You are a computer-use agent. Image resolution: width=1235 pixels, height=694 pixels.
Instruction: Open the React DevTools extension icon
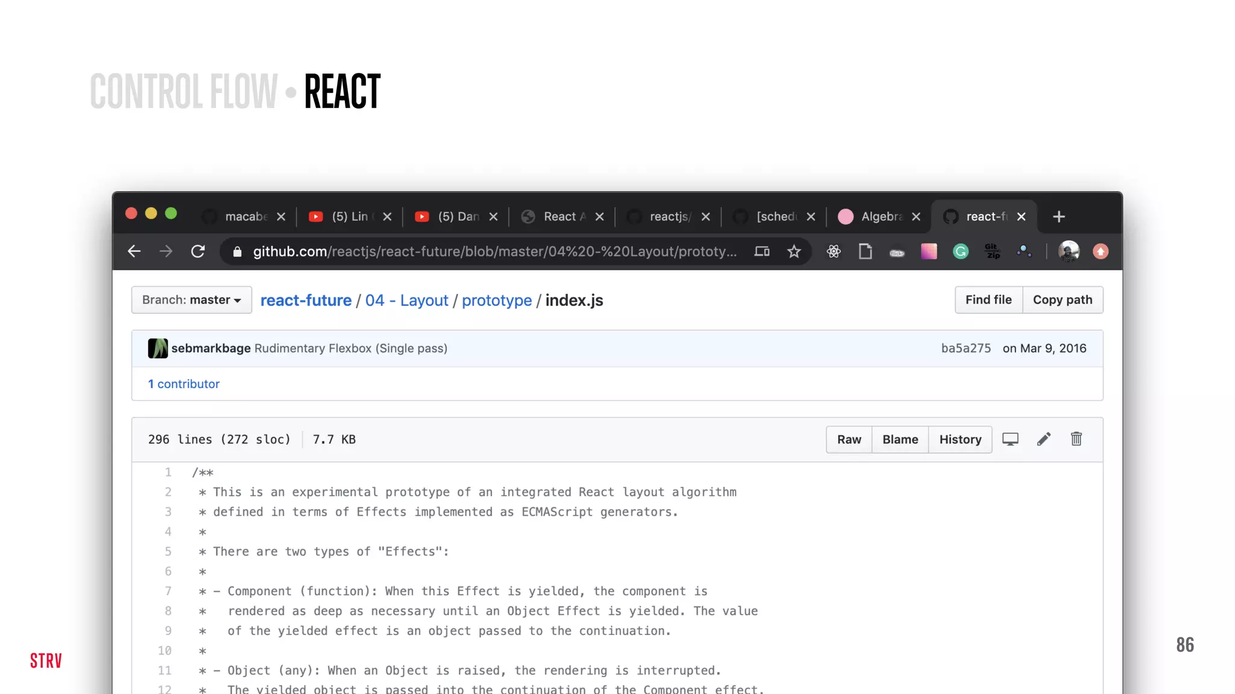tap(833, 251)
